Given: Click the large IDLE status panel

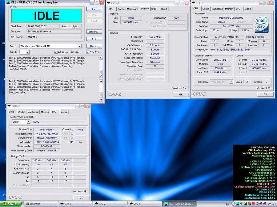Looking at the screenshot, I should [46, 16].
